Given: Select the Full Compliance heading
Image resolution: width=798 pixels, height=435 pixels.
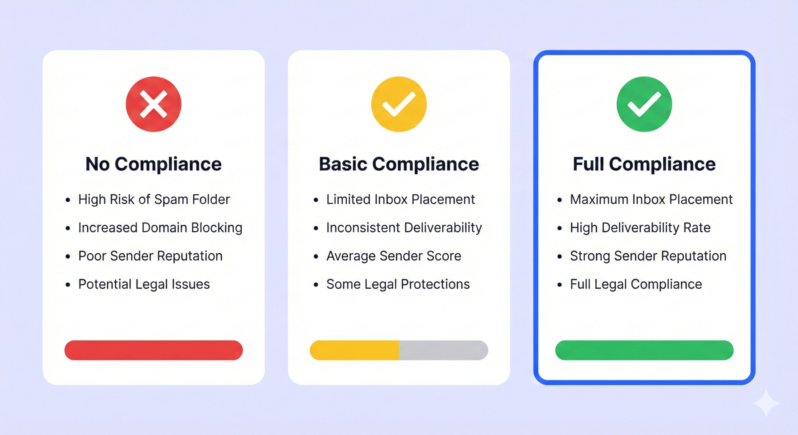Looking at the screenshot, I should click(644, 164).
